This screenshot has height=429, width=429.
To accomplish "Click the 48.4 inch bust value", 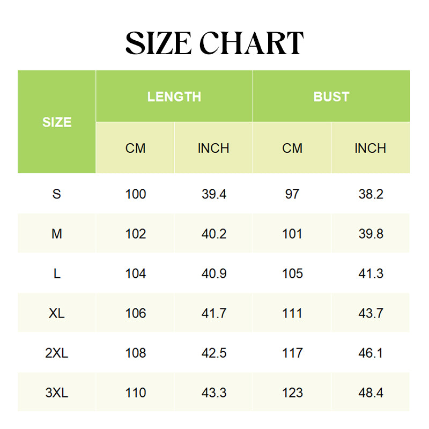I will point(371,393).
